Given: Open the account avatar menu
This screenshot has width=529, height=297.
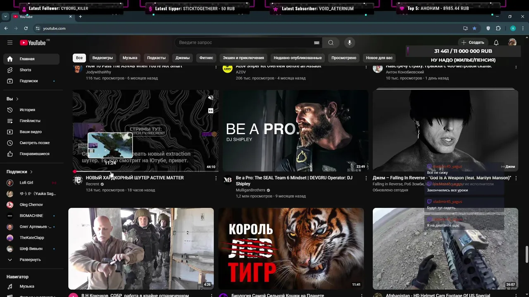Looking at the screenshot, I should (512, 42).
